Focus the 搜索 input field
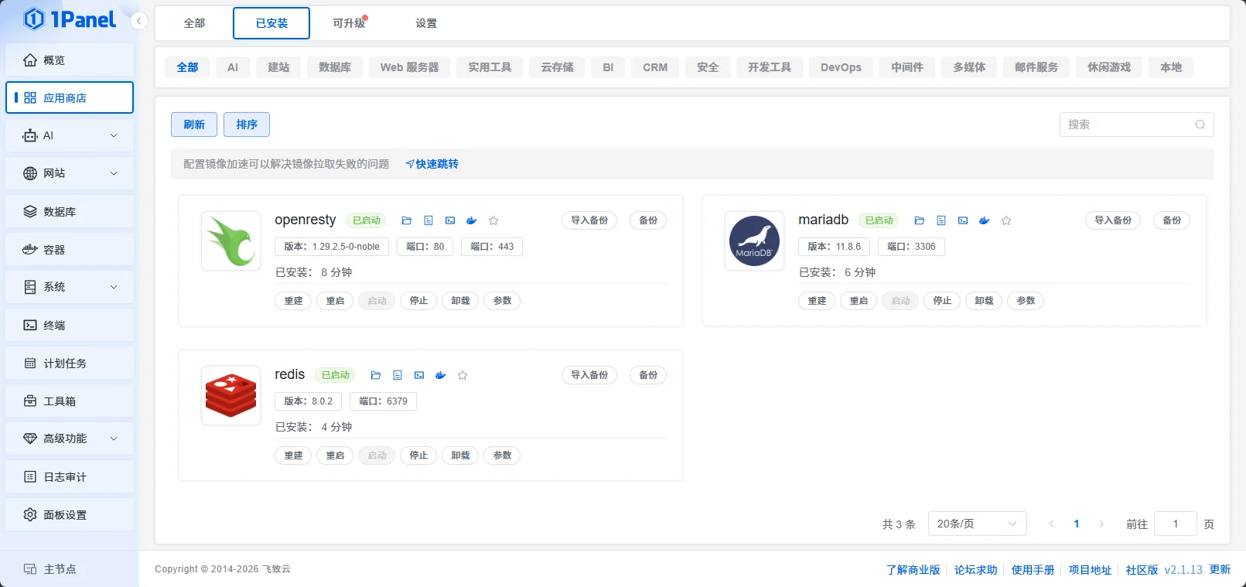Image resolution: width=1246 pixels, height=587 pixels. [1136, 125]
